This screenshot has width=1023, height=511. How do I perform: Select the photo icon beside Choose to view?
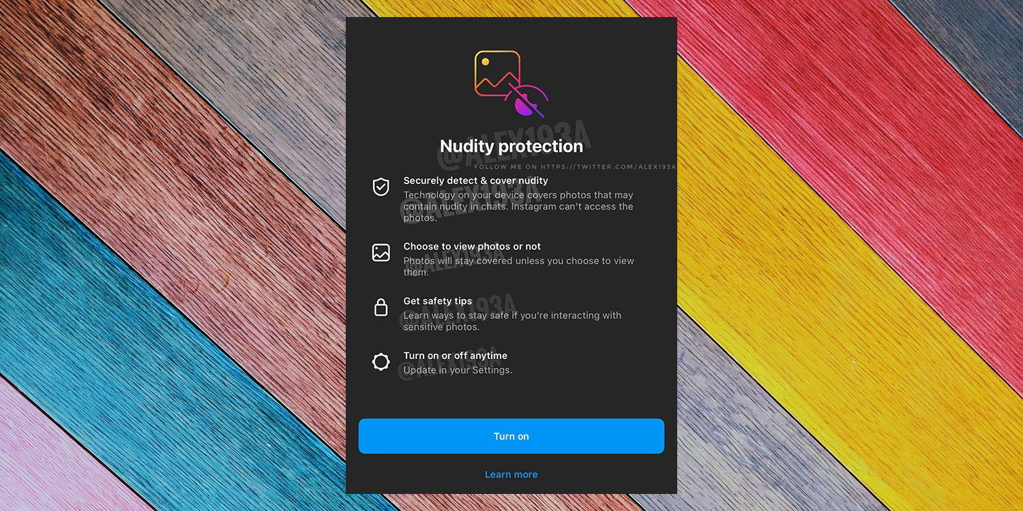381,253
